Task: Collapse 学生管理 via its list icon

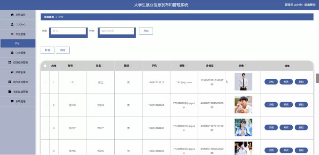Action: [12, 34]
